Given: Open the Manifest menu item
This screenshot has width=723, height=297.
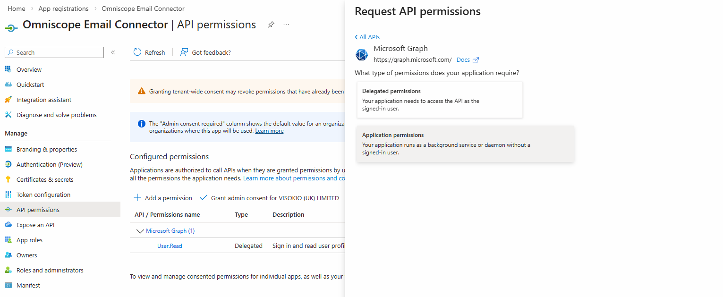Looking at the screenshot, I should [28, 285].
